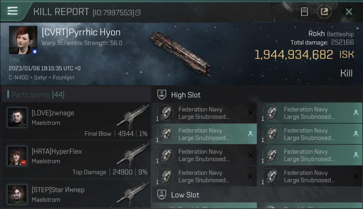Share the kill report externally
The image size is (363, 209).
(324, 12)
